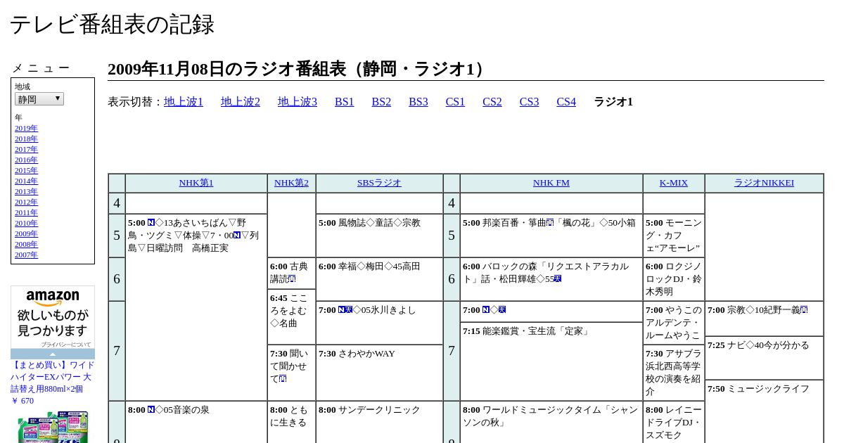Click the news N icon in 5:00 あさいちばん
This screenshot has width=844, height=443.
pyautogui.click(x=151, y=223)
